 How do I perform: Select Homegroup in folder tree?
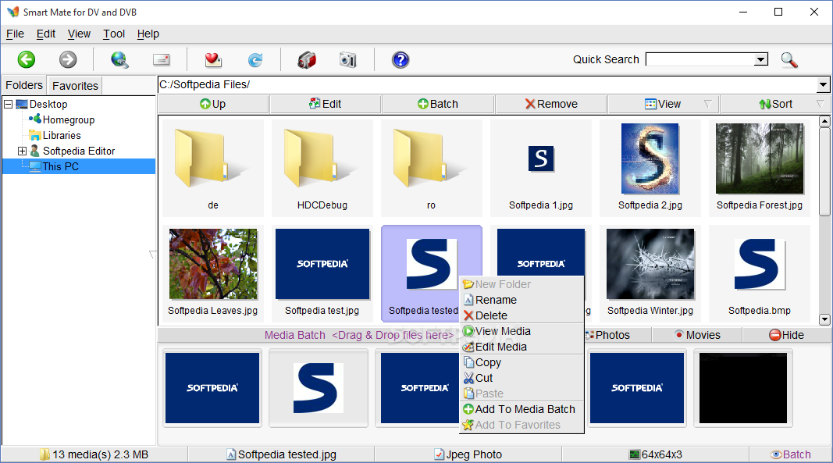pyautogui.click(x=69, y=120)
